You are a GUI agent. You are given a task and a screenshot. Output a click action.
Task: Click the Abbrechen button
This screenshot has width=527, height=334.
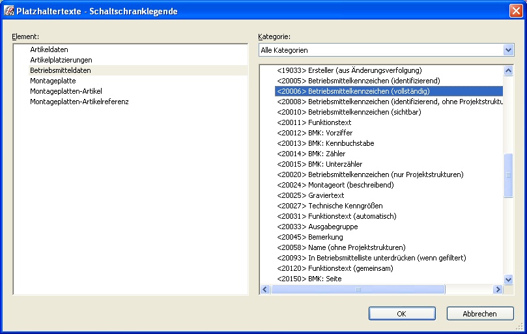(480, 314)
